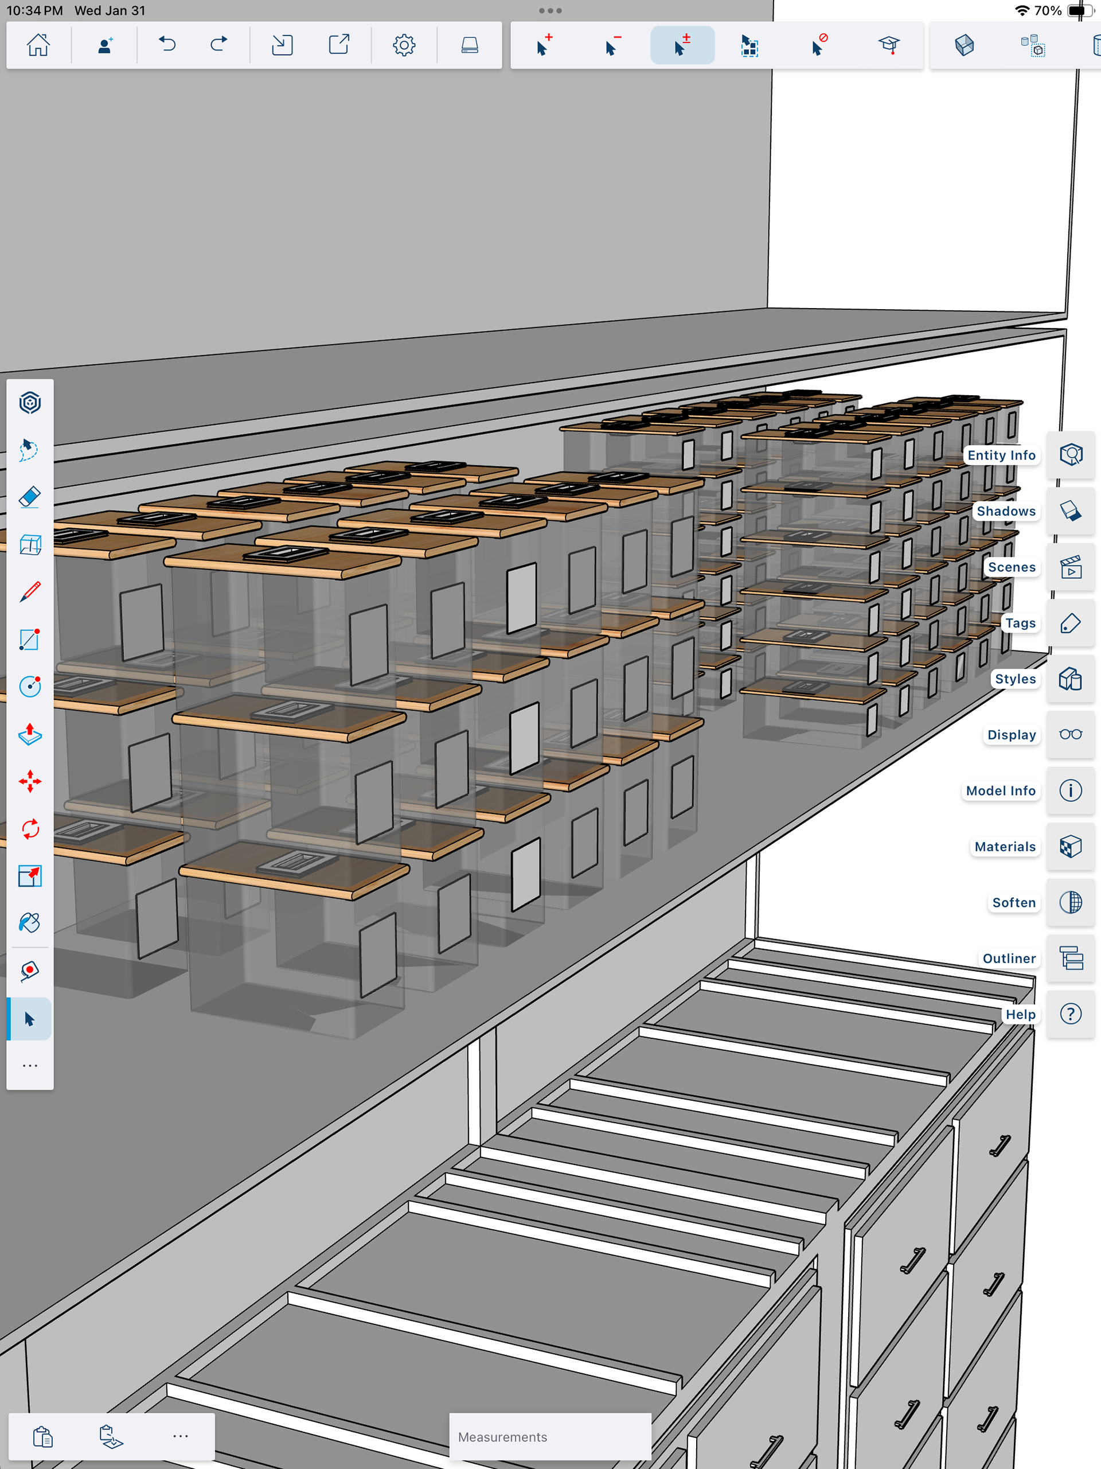
Task: Activate the Paint Bucket tool
Action: (x=30, y=923)
